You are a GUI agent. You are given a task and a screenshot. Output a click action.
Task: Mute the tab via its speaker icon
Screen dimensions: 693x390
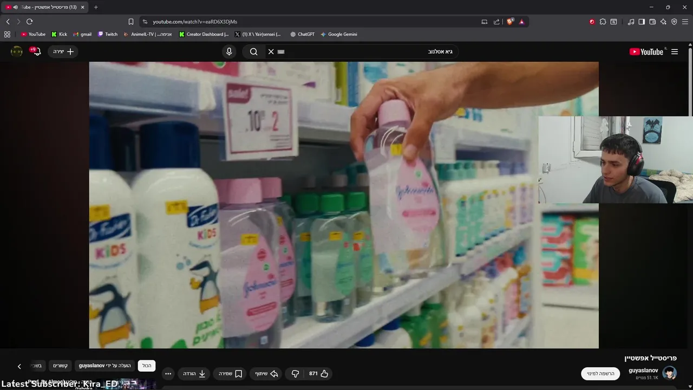tap(15, 7)
